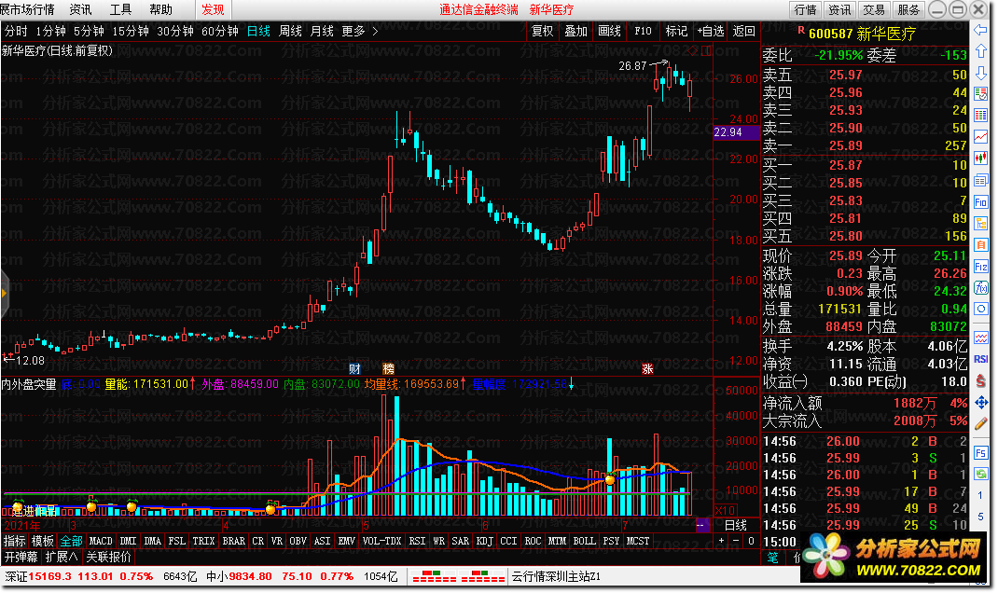Switch to 5分钟 period
This screenshot has width=998, height=593.
tap(89, 31)
